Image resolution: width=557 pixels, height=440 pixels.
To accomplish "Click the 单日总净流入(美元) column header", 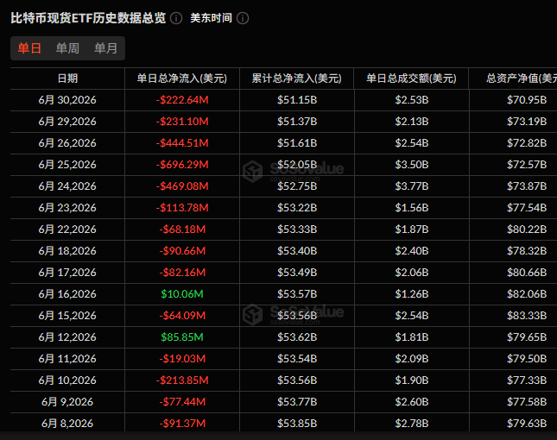I will (x=182, y=79).
